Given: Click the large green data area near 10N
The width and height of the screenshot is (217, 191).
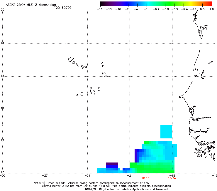Looking at the screenshot, I should pos(152,168).
